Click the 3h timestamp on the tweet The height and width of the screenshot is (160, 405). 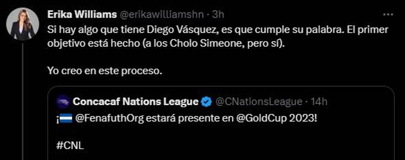click(218, 15)
